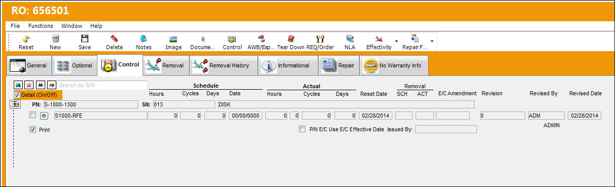615x187 pixels.
Task: Open the Functions menu
Action: pyautogui.click(x=41, y=26)
